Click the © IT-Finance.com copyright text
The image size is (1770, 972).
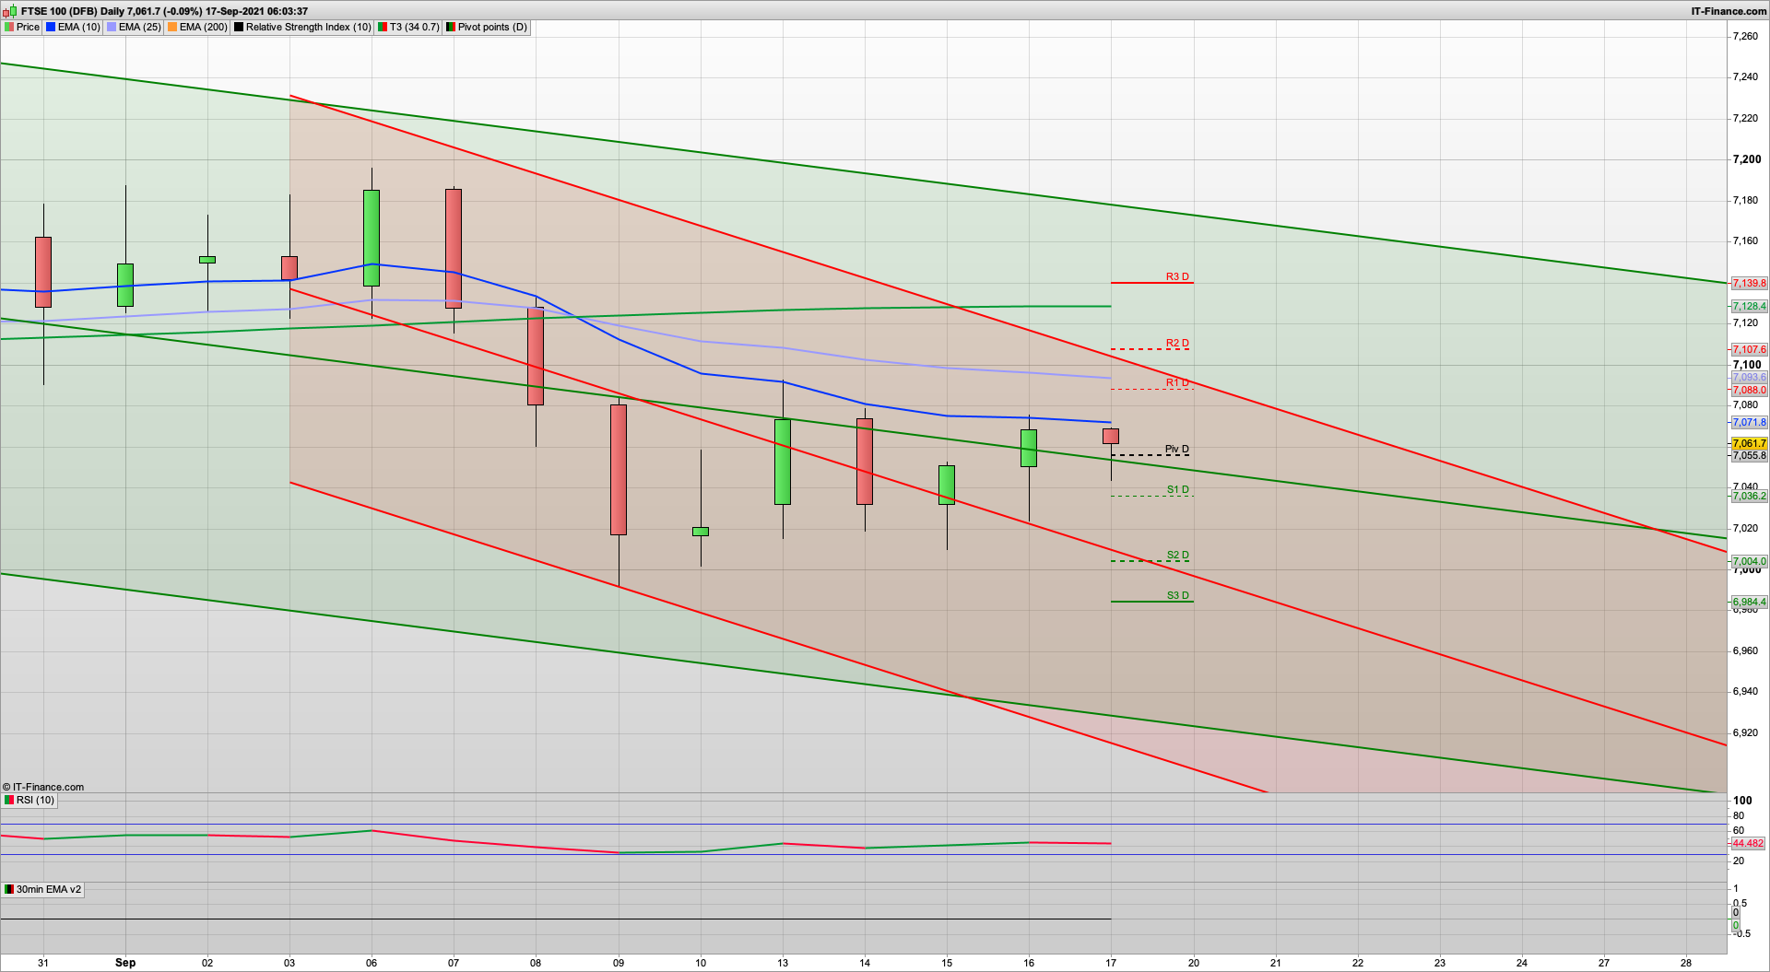[43, 787]
